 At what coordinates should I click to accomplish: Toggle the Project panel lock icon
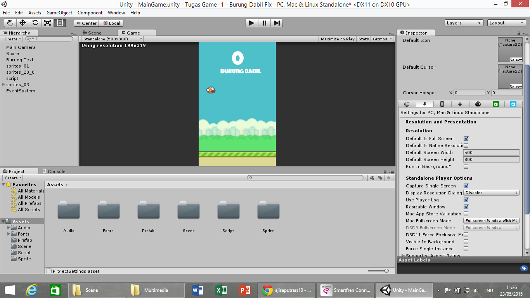385,172
